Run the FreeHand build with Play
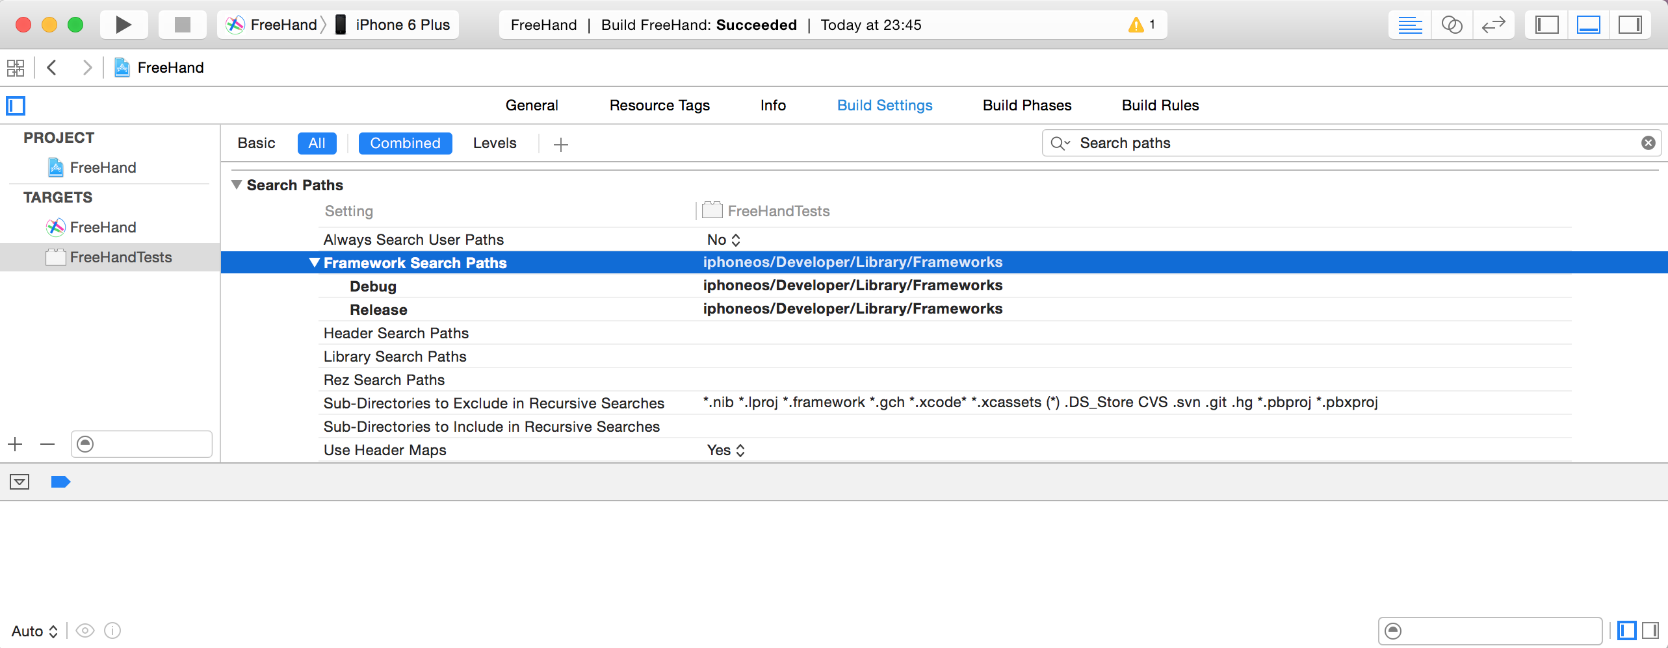1668x648 pixels. pyautogui.click(x=124, y=25)
